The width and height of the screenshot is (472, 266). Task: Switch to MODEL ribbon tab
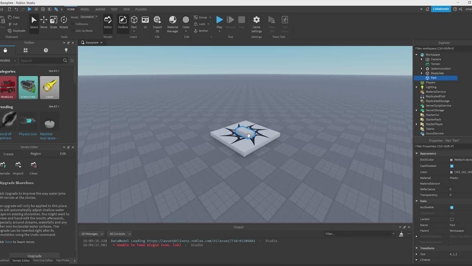(x=85, y=9)
